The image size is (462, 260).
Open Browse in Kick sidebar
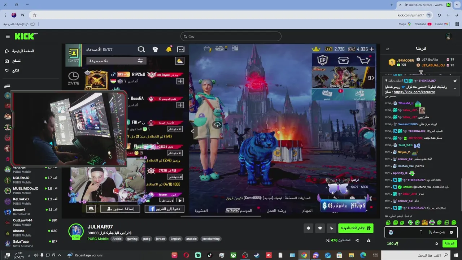tap(13, 61)
